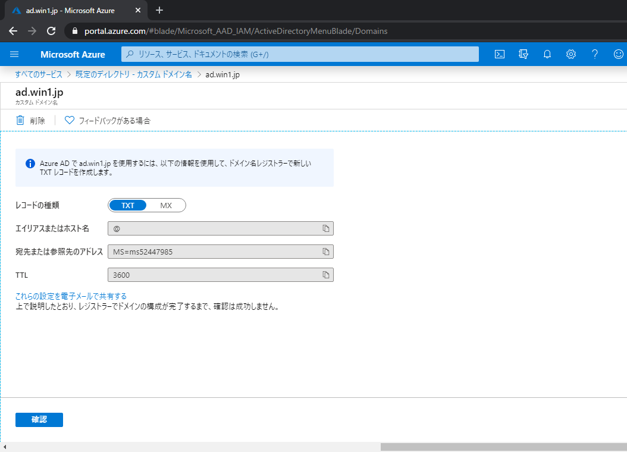Click the エイリアスまたはホスト名 field with @

point(220,228)
